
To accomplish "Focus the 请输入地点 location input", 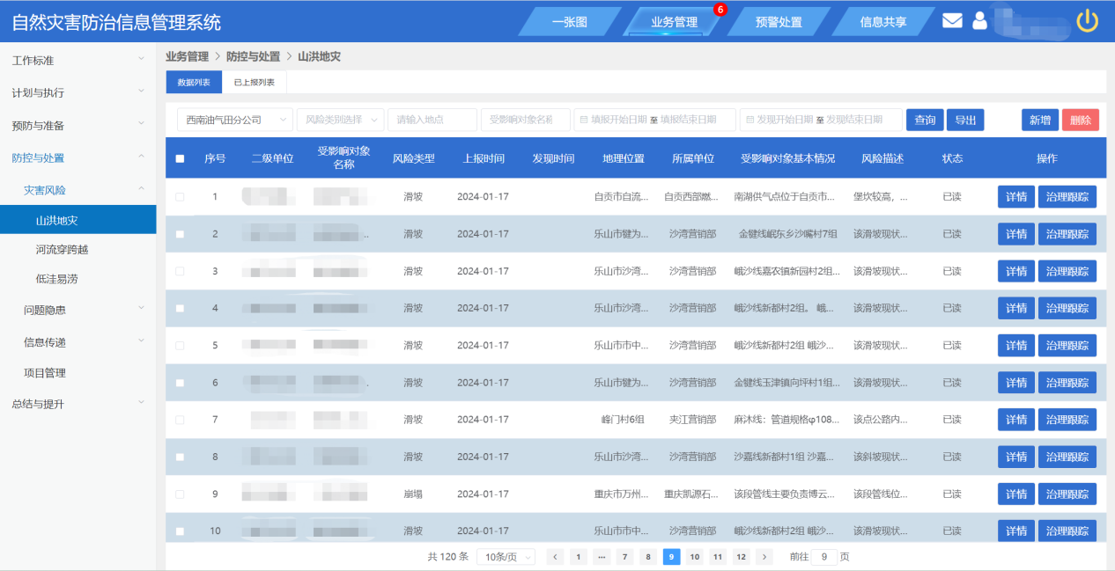I will click(x=432, y=120).
